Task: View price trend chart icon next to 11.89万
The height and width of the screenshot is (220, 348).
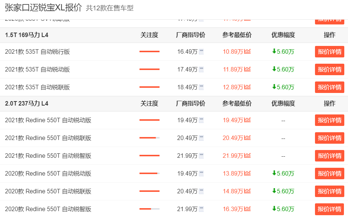Action: tap(247, 69)
